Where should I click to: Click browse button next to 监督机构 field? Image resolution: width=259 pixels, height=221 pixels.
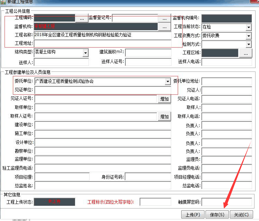[x=164, y=27]
